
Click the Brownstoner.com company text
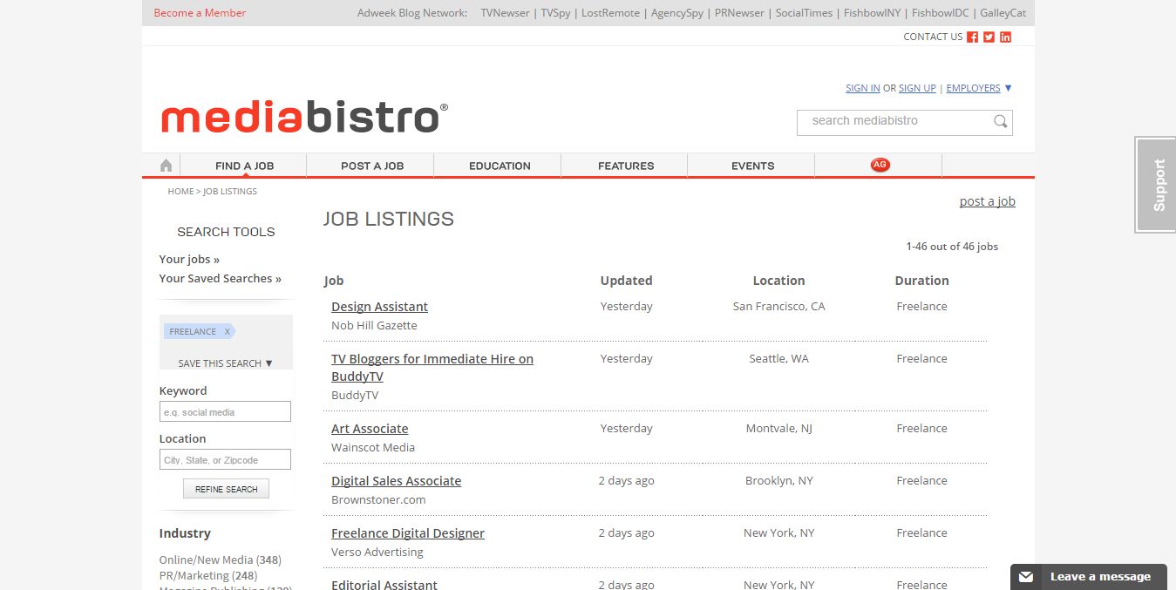click(x=378, y=499)
